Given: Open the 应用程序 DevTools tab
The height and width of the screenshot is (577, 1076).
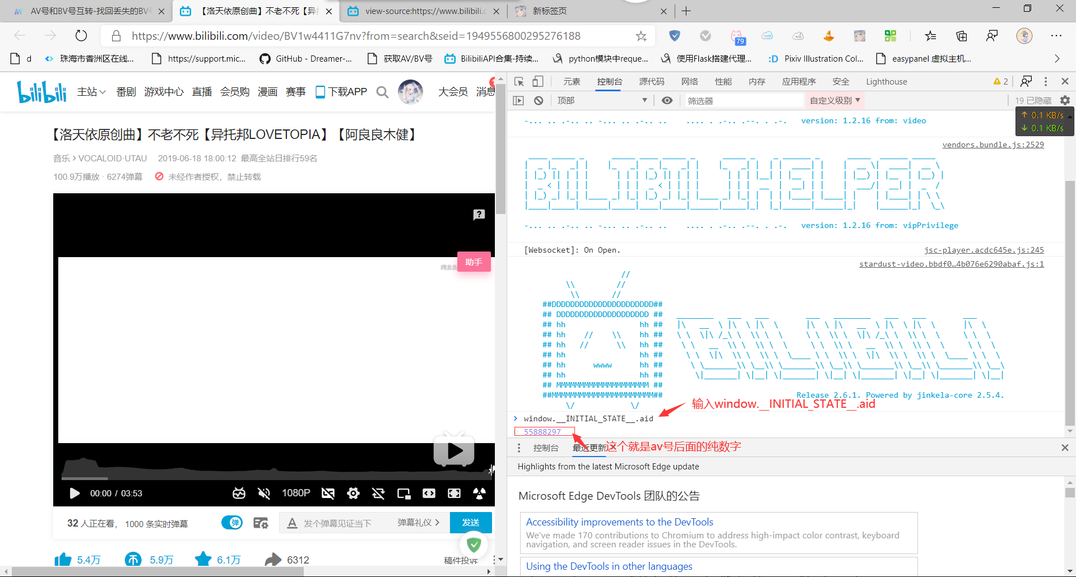Looking at the screenshot, I should [x=799, y=82].
